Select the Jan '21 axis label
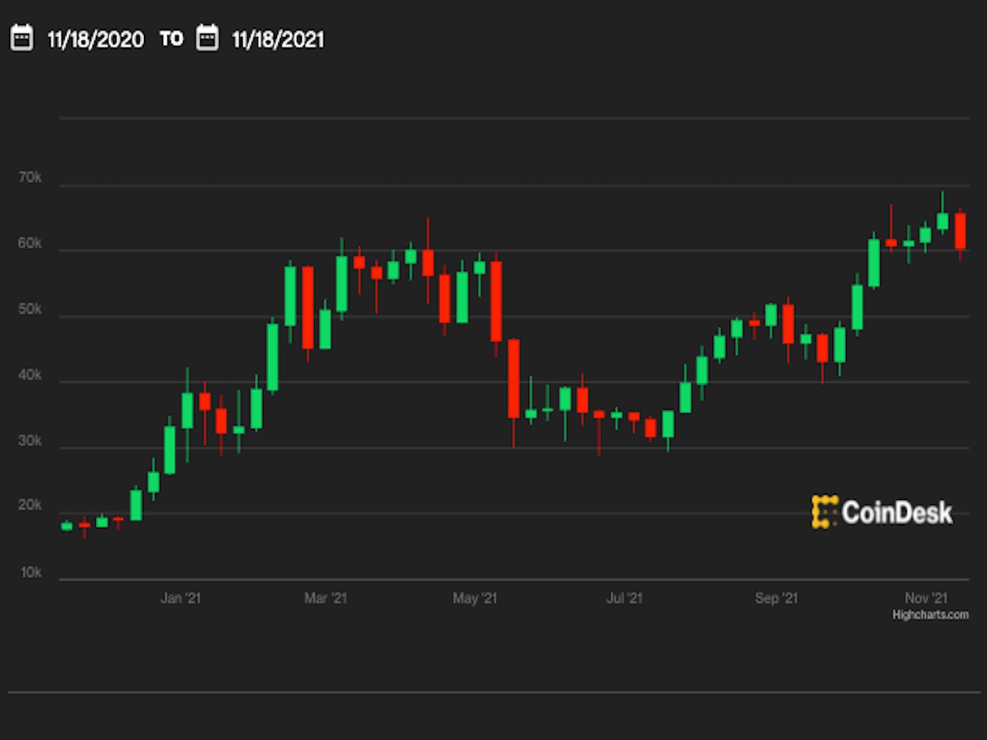The image size is (987, 740). [x=180, y=597]
